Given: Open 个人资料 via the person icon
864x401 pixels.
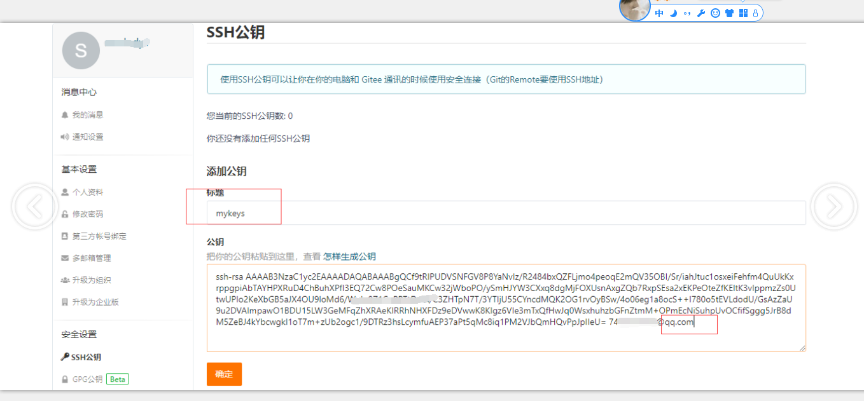Looking at the screenshot, I should 65,191.
